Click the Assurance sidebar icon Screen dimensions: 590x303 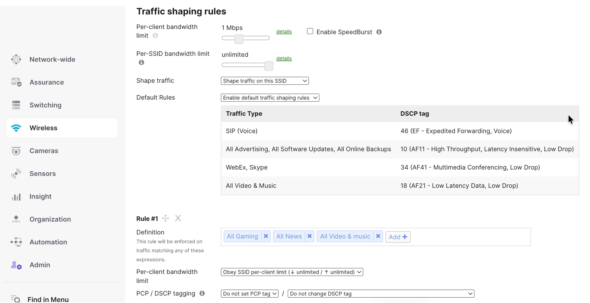coord(16,82)
